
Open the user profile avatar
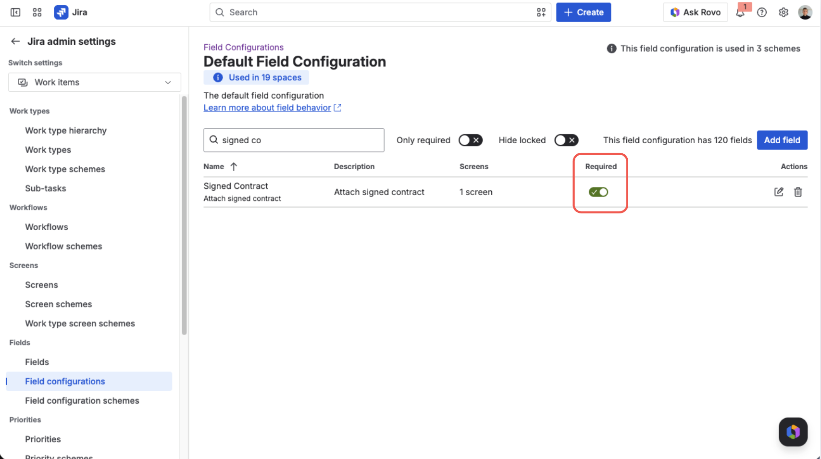point(805,12)
